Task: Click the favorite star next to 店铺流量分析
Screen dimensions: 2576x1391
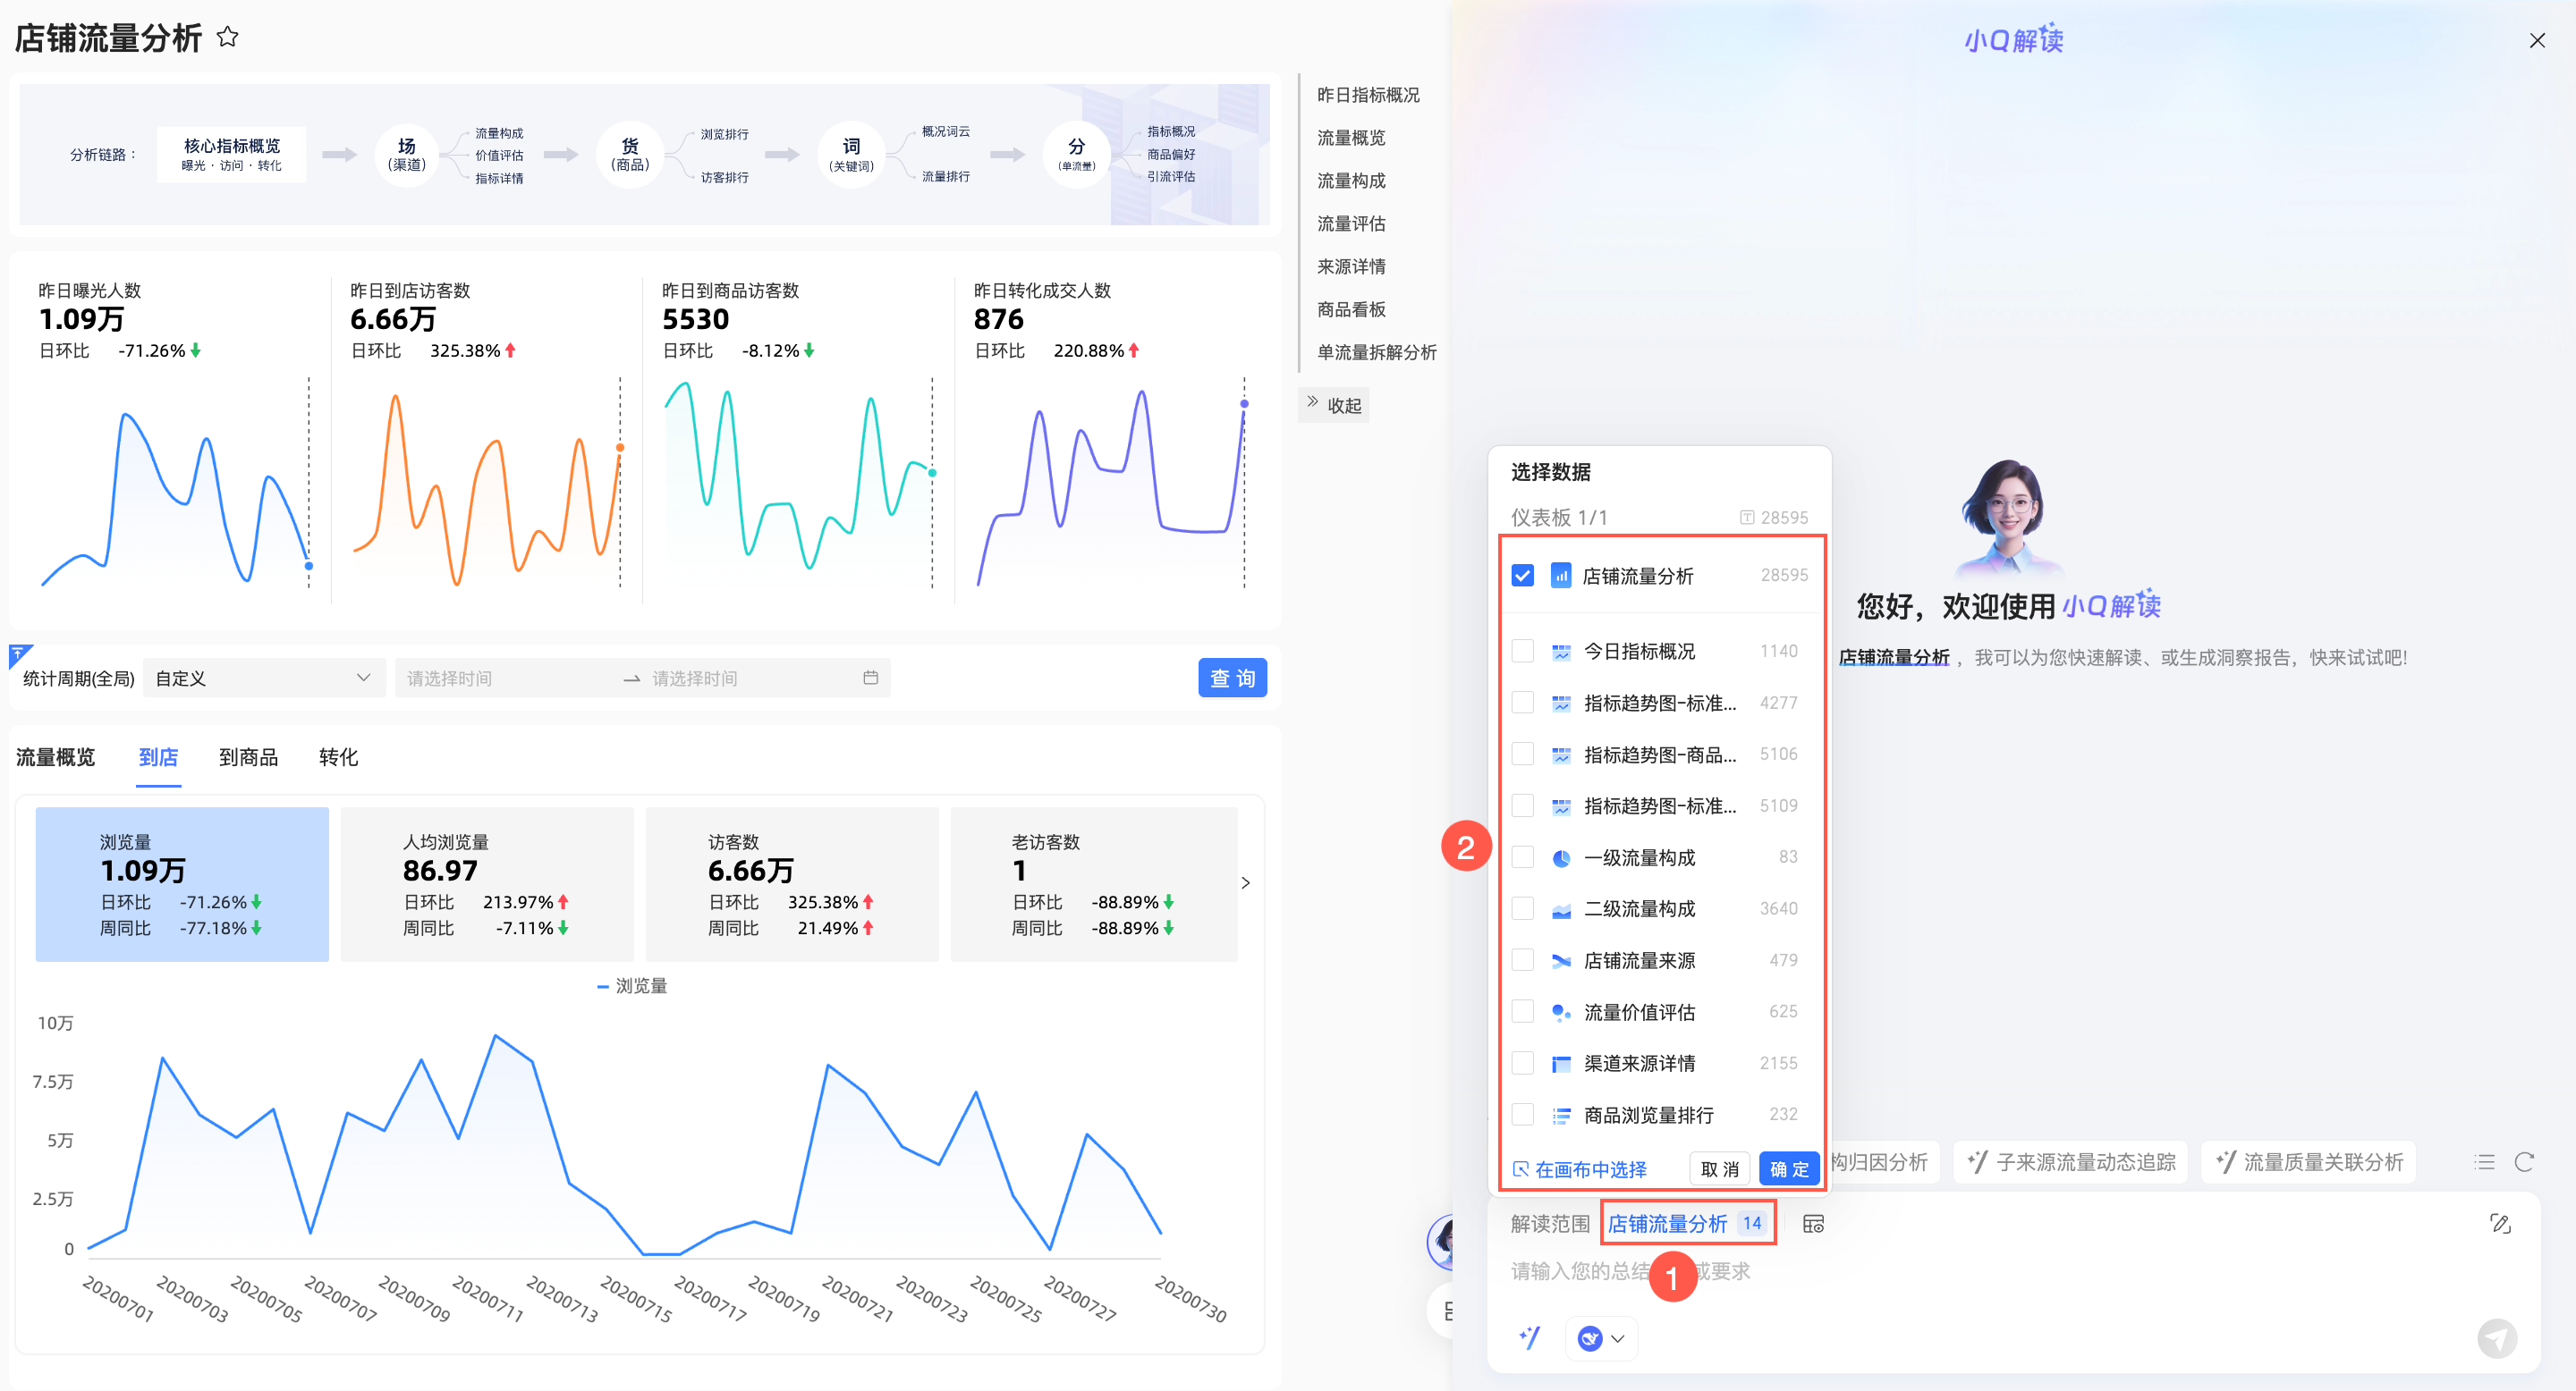Action: pos(228,38)
